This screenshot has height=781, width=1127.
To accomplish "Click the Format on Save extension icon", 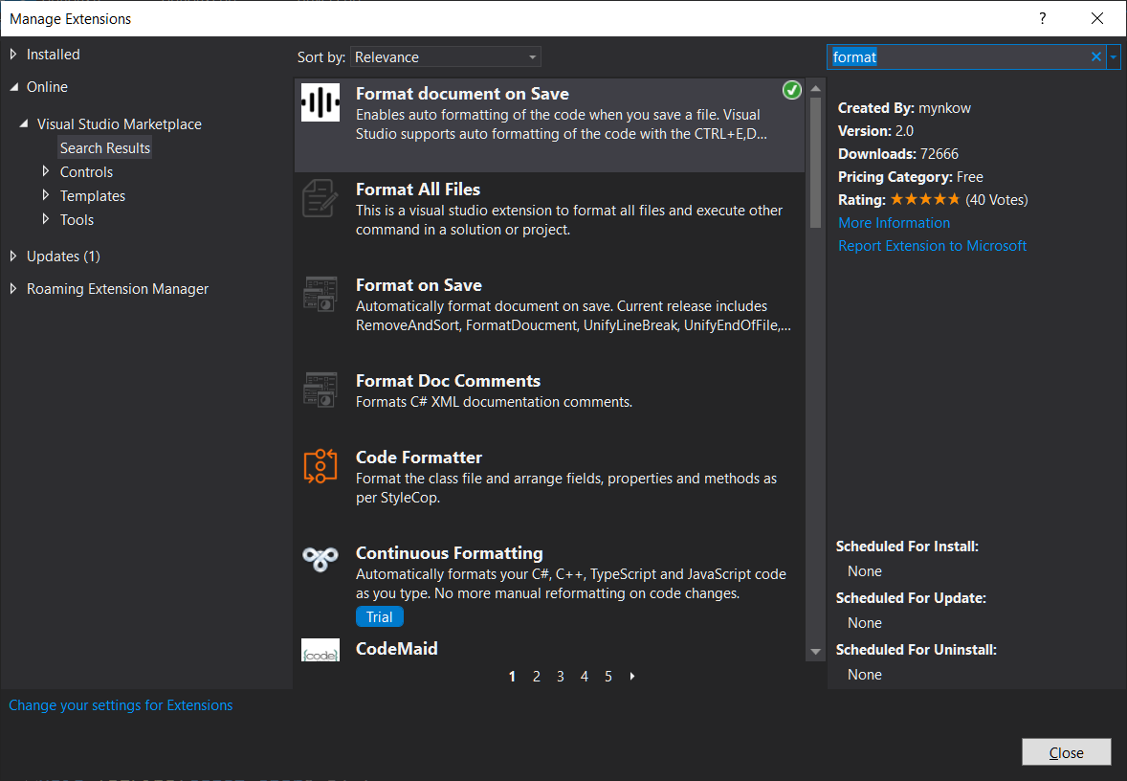I will [320, 294].
